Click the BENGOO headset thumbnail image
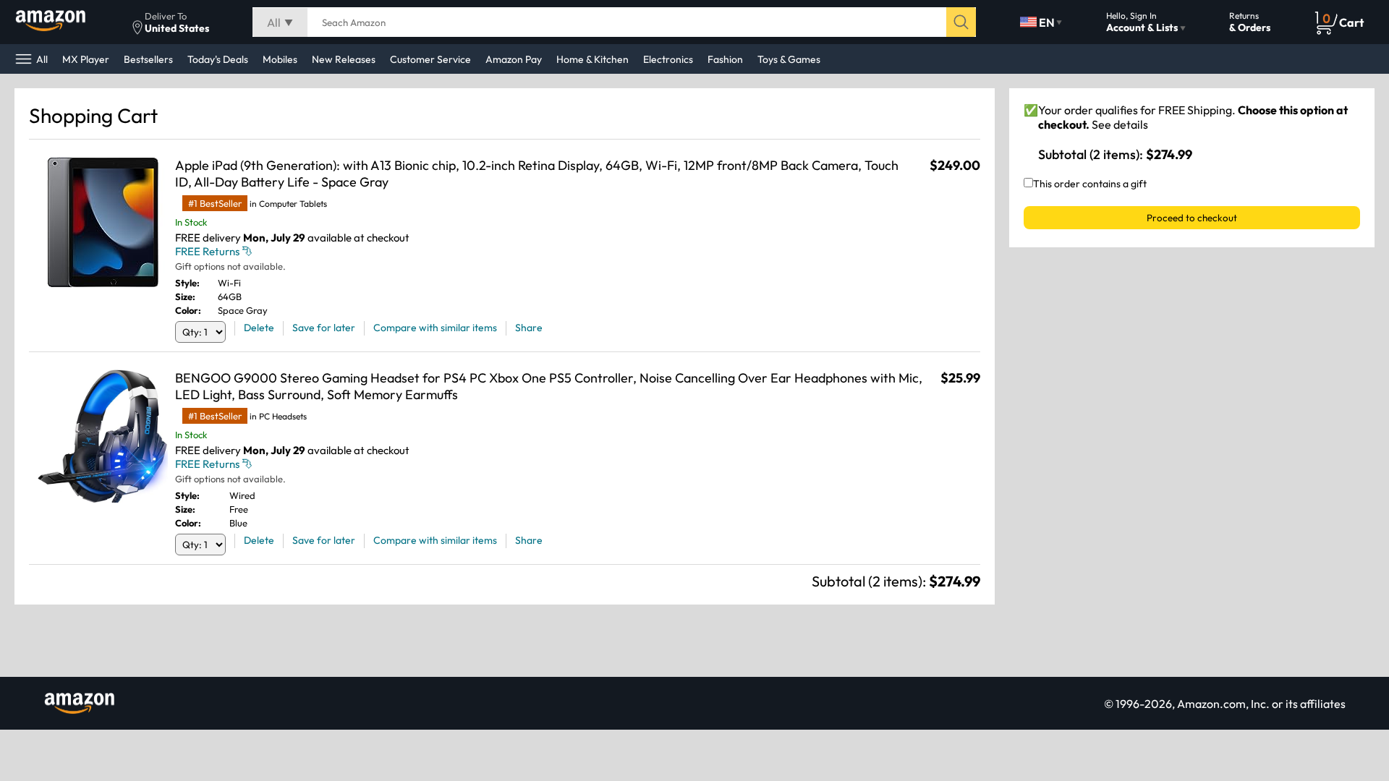 click(x=103, y=436)
